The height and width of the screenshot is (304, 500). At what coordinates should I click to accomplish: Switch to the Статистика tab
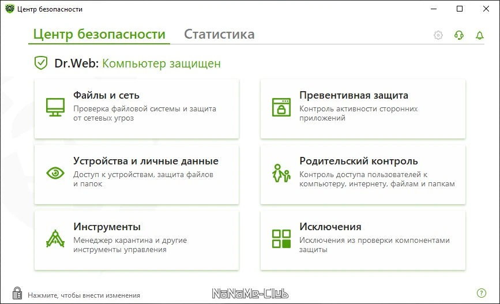(219, 34)
